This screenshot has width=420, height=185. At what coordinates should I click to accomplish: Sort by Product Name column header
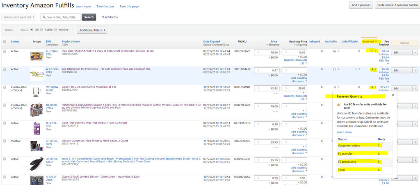(71, 41)
